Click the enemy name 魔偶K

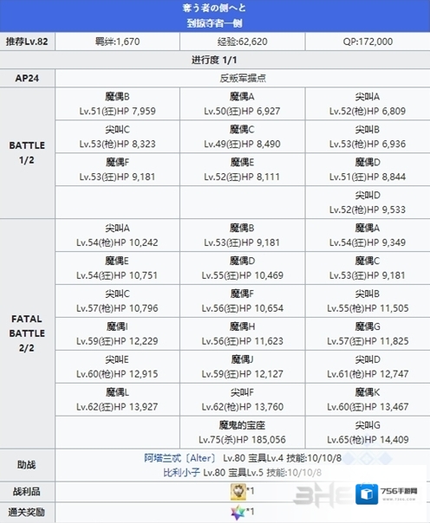pos(368,392)
